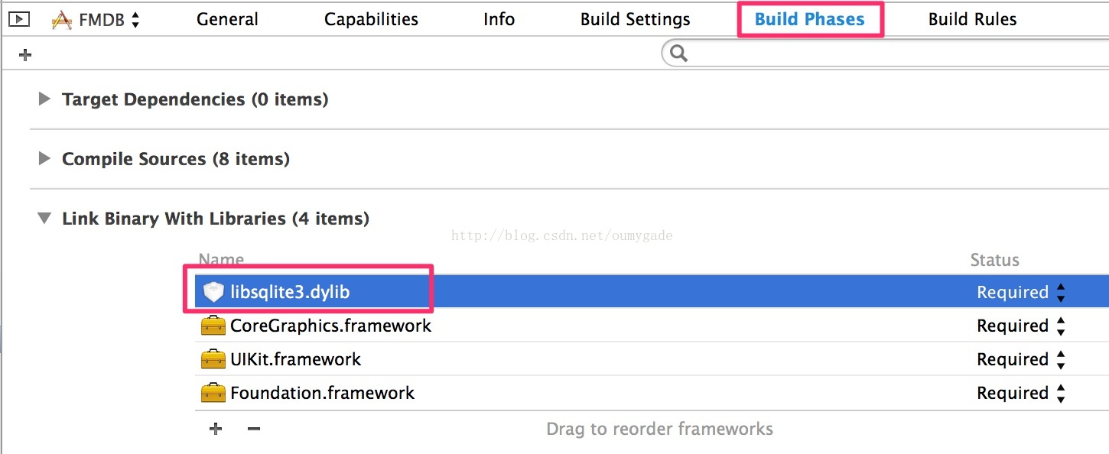Click the FMDB target app icon

(61, 20)
